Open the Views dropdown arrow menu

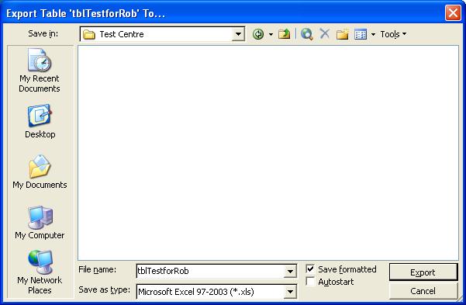click(373, 34)
